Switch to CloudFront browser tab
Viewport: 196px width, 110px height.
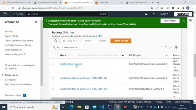pyautogui.click(x=108, y=3)
